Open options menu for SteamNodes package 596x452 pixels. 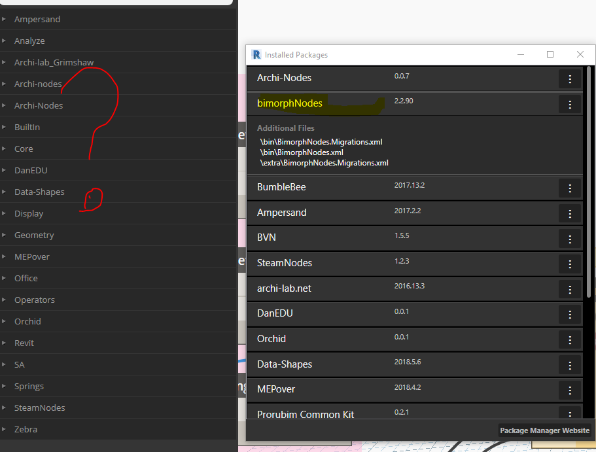tap(569, 264)
